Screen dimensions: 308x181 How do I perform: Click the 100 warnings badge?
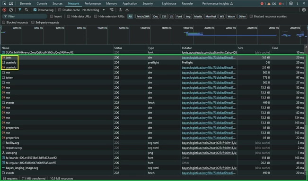pyautogui.click(x=272, y=3)
